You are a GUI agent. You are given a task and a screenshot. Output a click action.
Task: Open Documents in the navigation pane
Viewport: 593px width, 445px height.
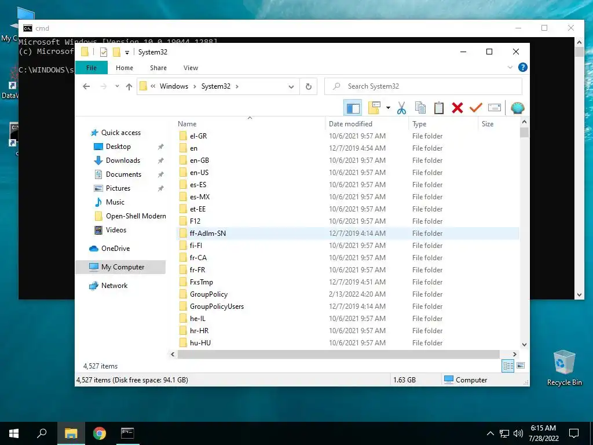(123, 174)
